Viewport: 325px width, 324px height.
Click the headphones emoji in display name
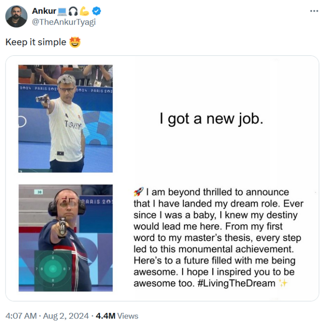click(x=73, y=11)
